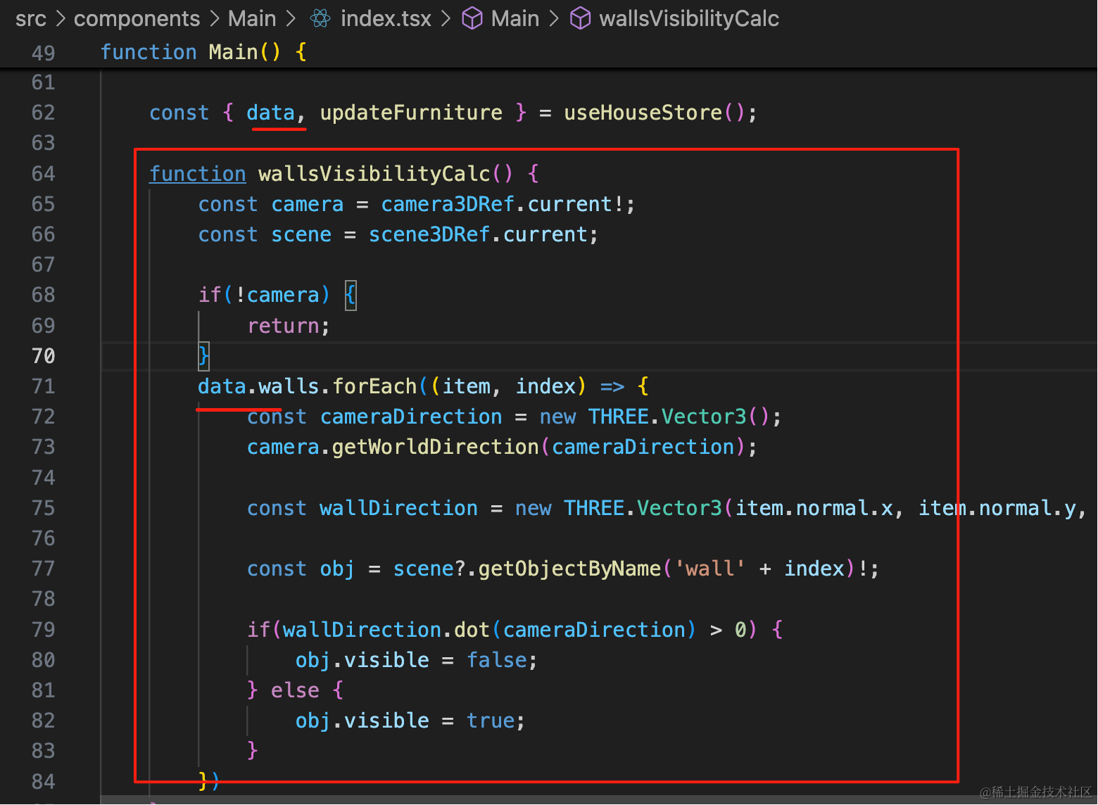Click 'cameraDirection' declaration on line 72

pos(412,417)
